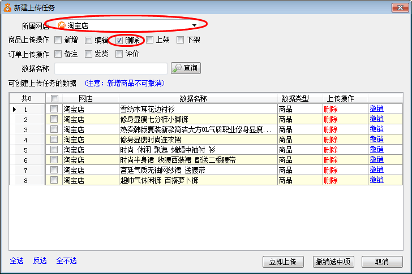Click the 全选 link
The height and width of the screenshot is (274, 412).
[16, 260]
